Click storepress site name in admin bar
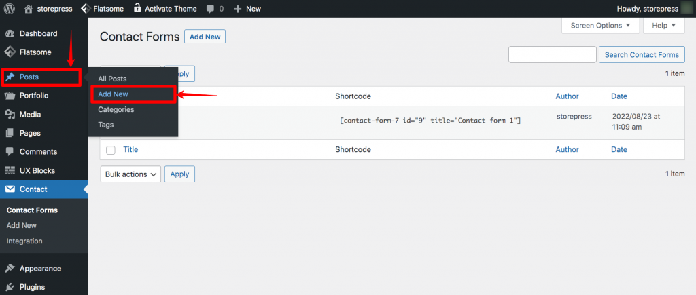 coord(54,8)
